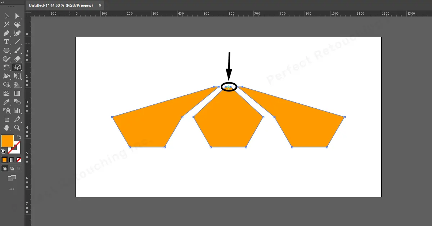Switch to the Untitled-1 document tab
432x226 pixels.
(60, 5)
